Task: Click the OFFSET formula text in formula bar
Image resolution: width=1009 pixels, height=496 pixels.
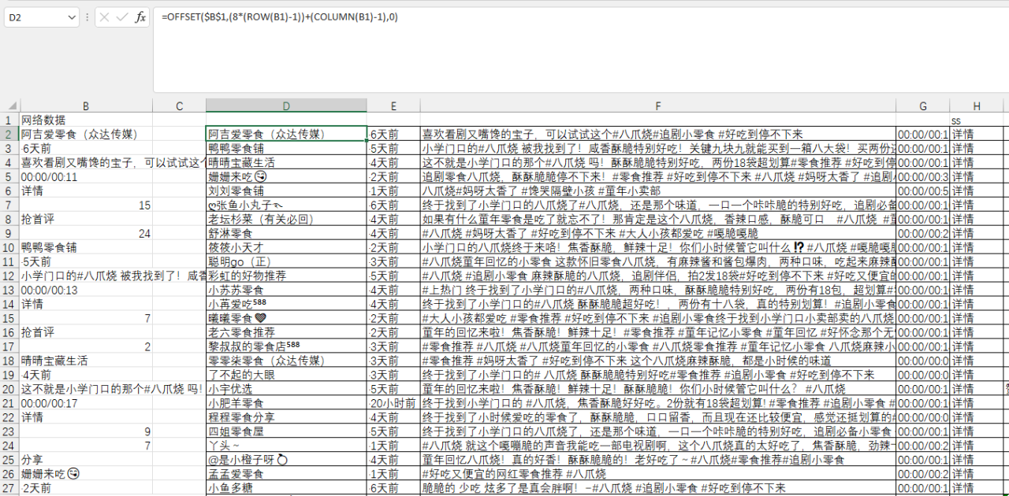Action: pos(279,17)
